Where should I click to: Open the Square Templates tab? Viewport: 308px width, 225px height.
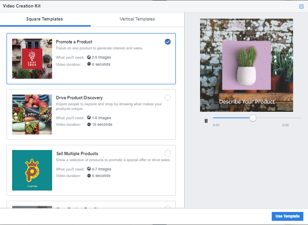tap(44, 19)
